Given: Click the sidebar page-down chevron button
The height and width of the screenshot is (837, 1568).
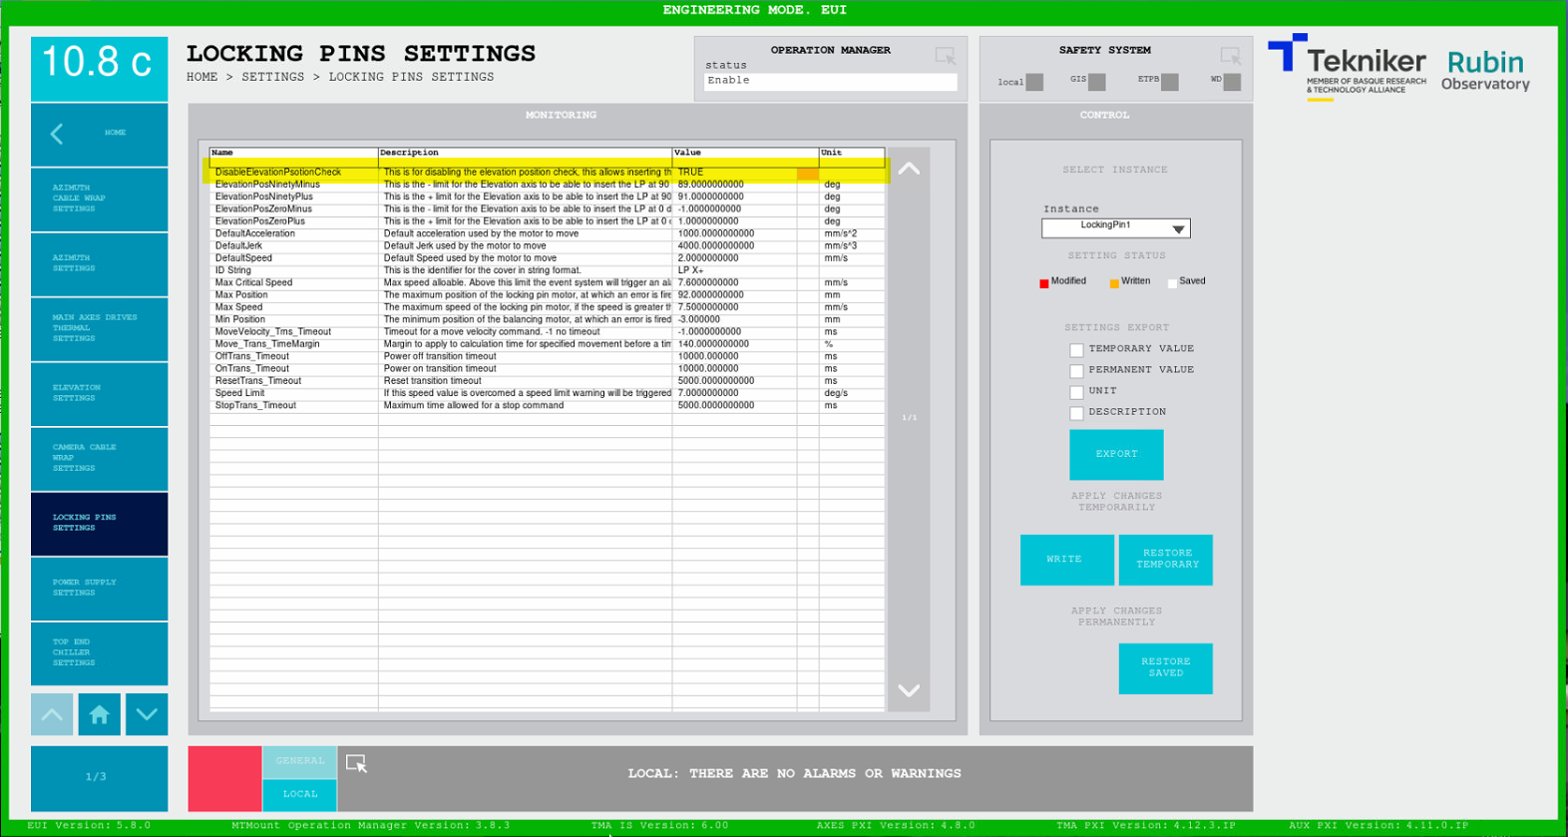Looking at the screenshot, I should click(147, 714).
